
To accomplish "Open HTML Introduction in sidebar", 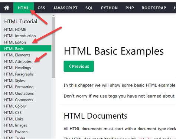I will 20,36.
